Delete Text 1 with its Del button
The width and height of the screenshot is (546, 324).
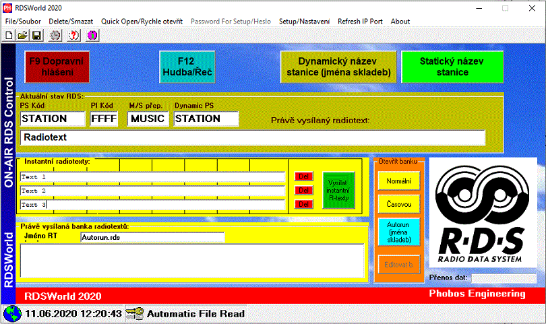[x=303, y=176]
